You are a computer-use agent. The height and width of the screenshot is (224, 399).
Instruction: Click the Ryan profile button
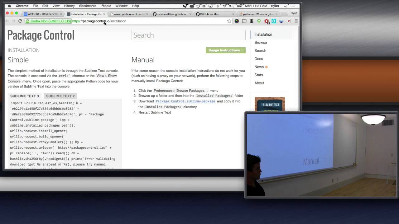click(294, 13)
